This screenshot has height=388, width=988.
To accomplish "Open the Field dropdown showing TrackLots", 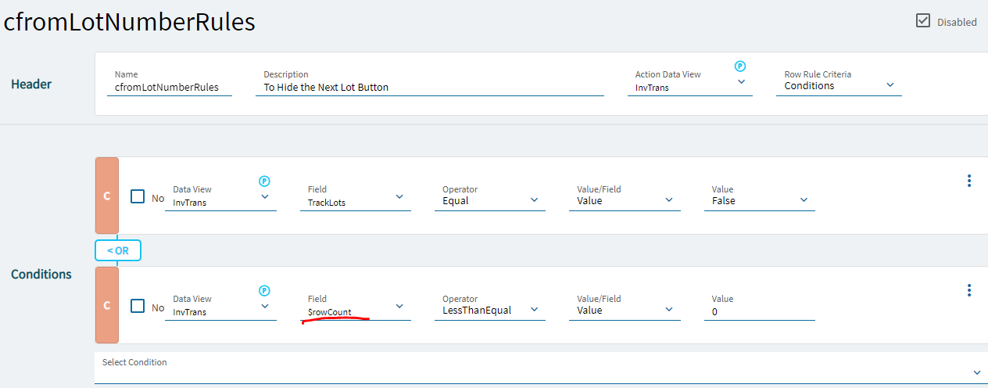I will point(399,196).
